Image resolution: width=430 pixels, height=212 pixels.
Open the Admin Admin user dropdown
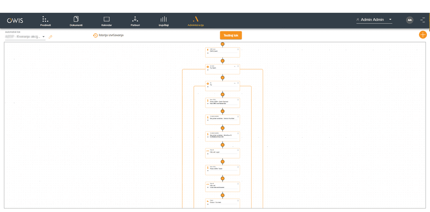tap(374, 20)
